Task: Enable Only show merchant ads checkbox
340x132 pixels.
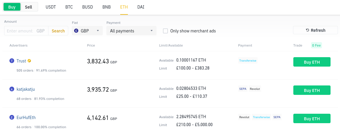Action: click(x=165, y=31)
